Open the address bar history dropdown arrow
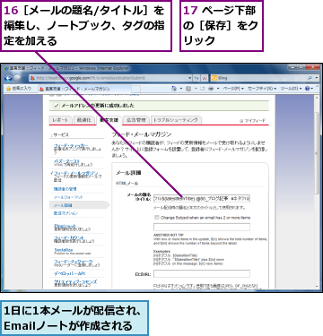 [x=189, y=78]
